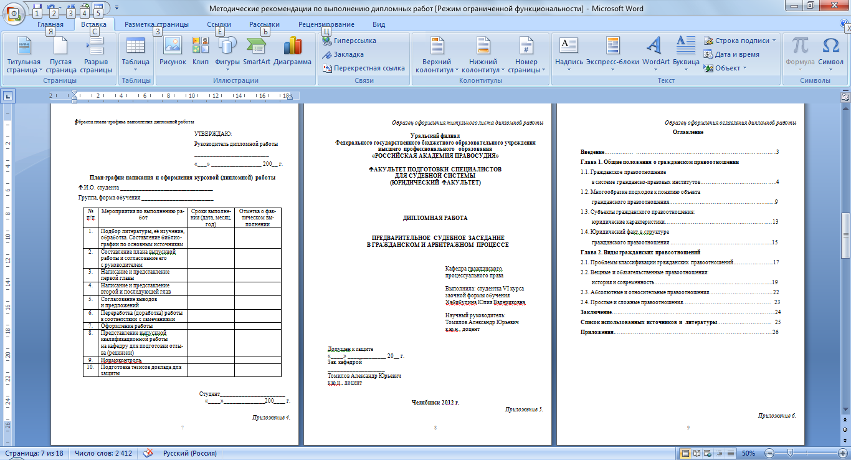This screenshot has width=851, height=460.
Task: Insert a picture with Рисунок
Action: pos(173,51)
